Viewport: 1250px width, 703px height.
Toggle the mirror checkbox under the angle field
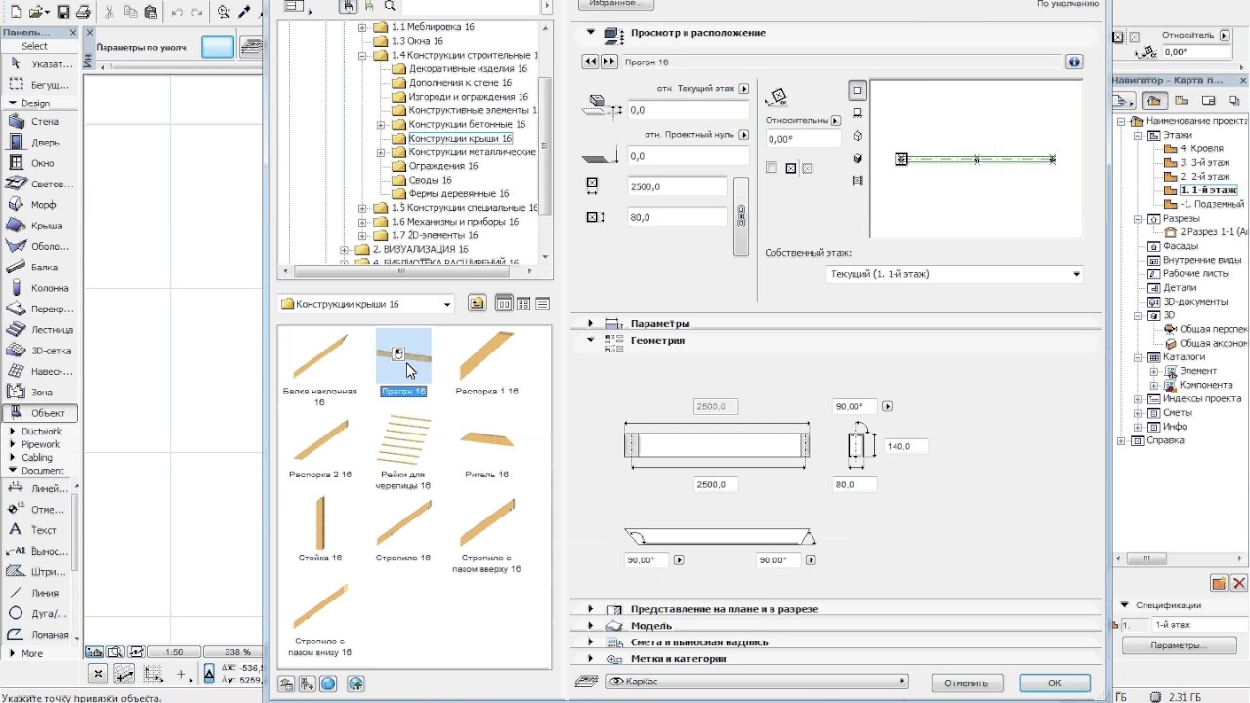pos(771,168)
